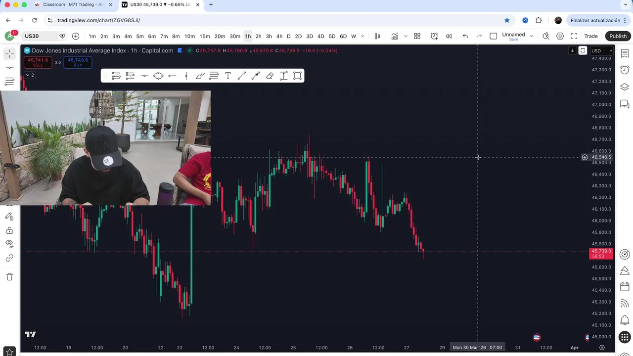This screenshot has width=633, height=356.
Task: Click the link drawings chain icon
Action: 9,258
